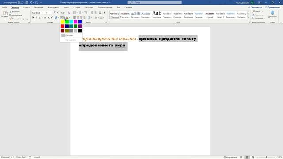Expand the font color dropdown arrow

69,18
